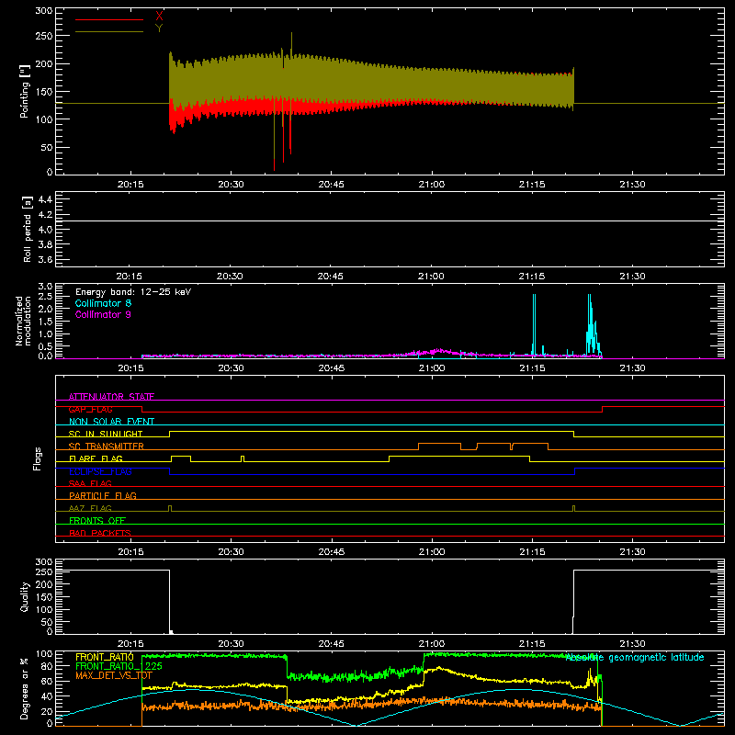Click the 21:30 time label under Quality plot
Viewport: 735px width, 735px height.
(633, 644)
